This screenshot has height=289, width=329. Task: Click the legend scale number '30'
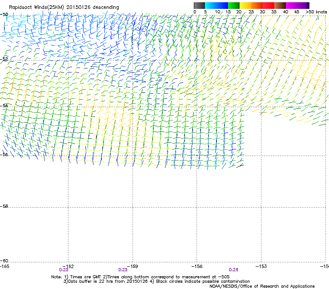point(262,12)
